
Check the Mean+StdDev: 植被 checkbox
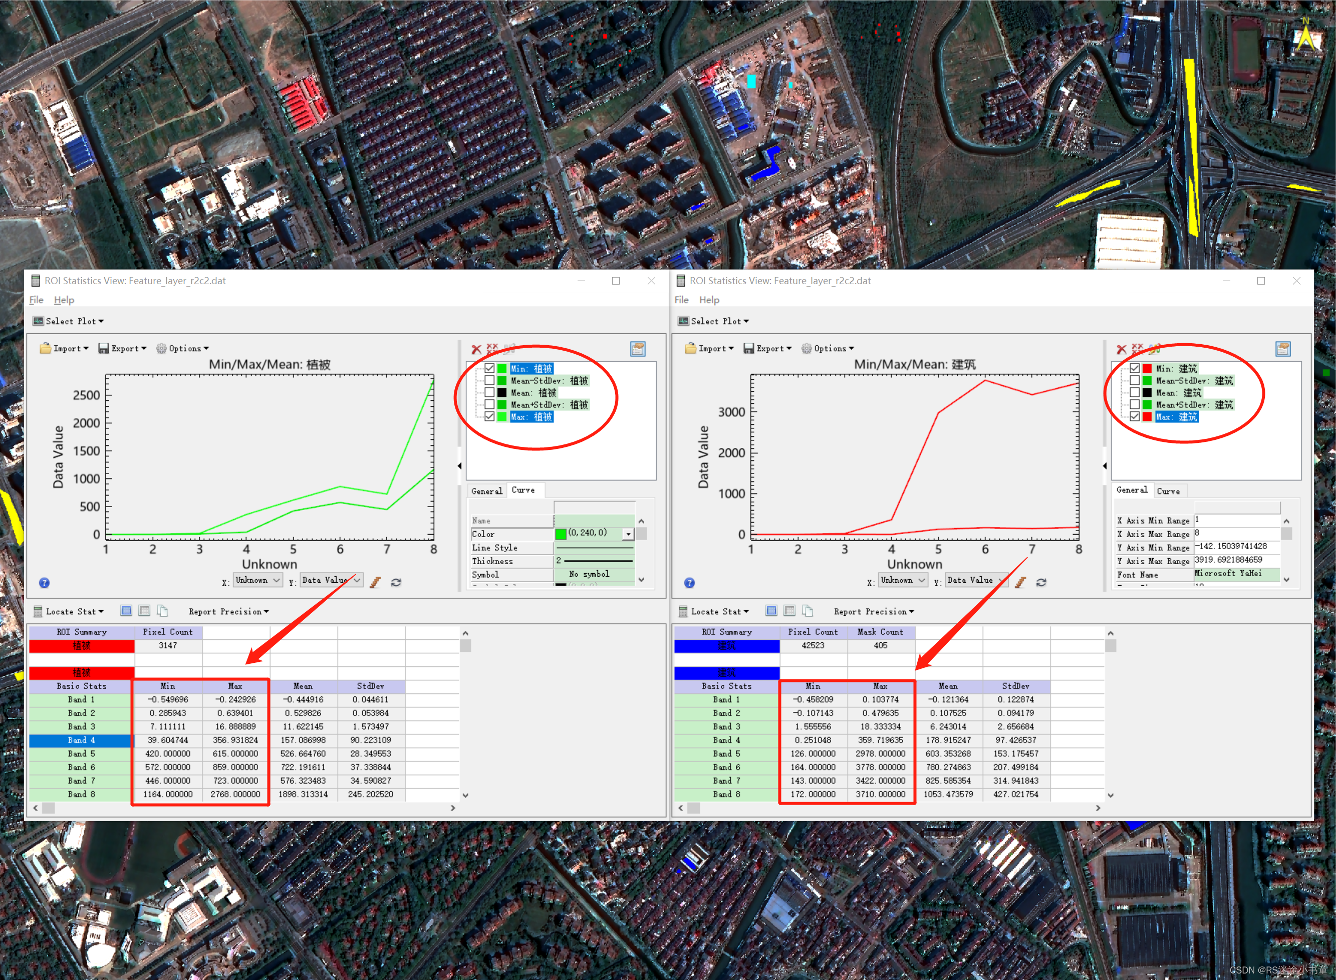[x=489, y=405]
